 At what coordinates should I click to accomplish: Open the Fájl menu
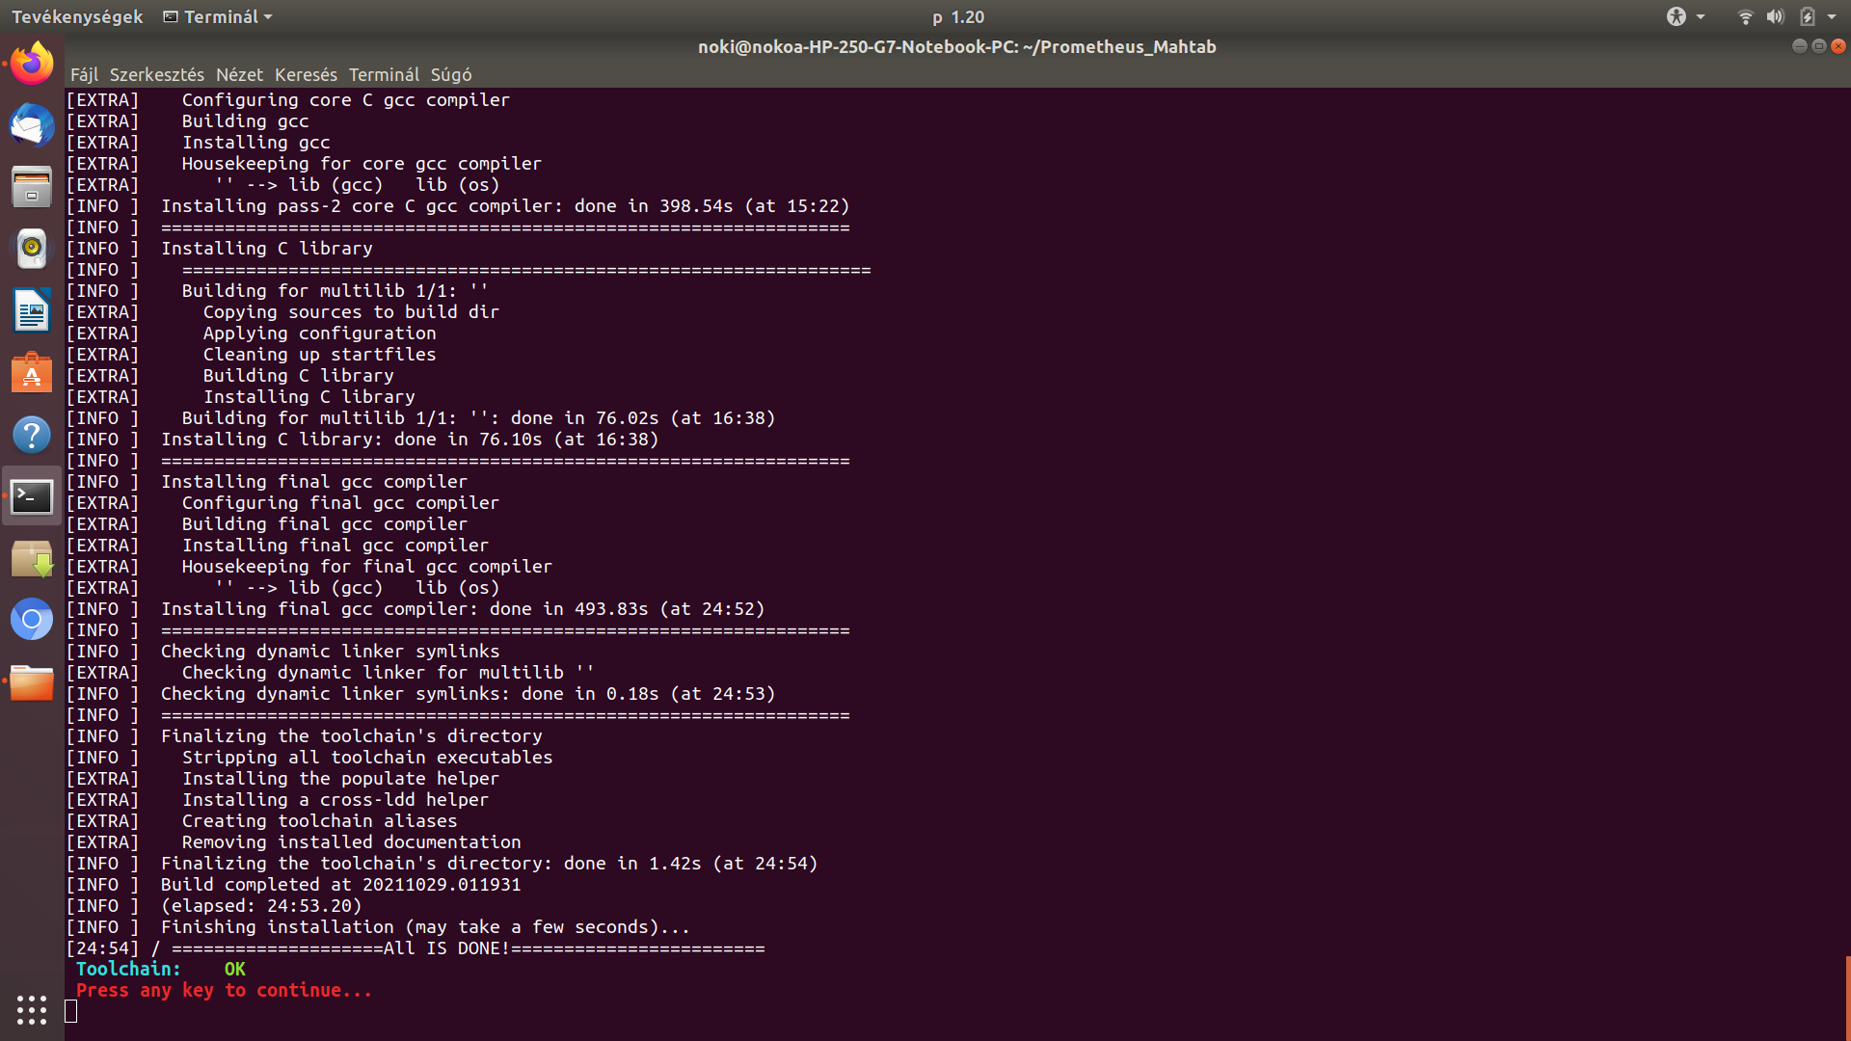84,74
